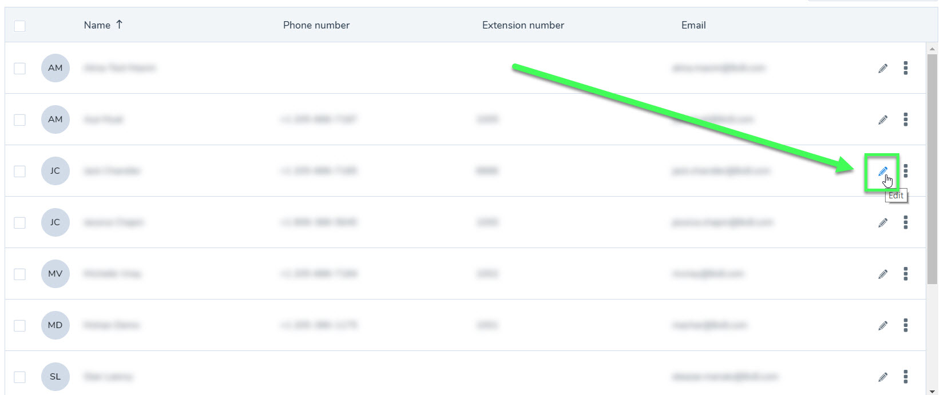Select the MD row checkbox

pos(19,326)
